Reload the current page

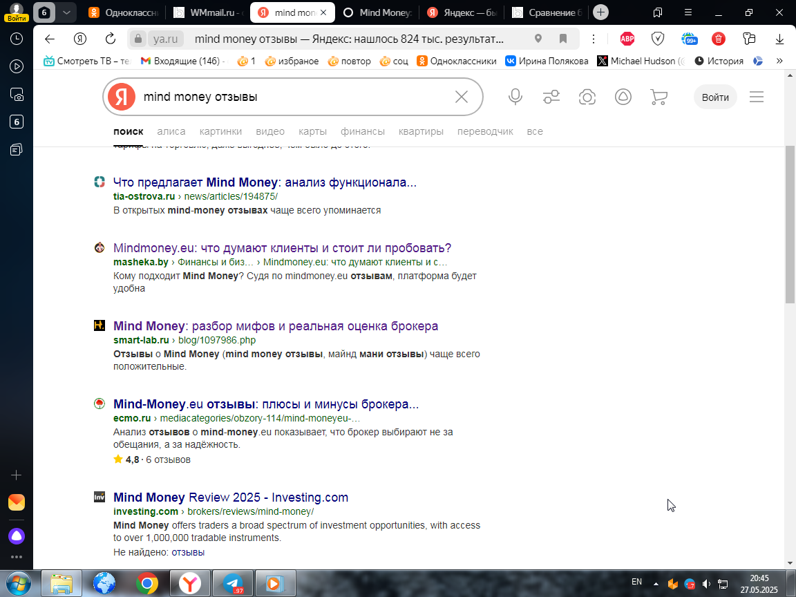coord(110,39)
